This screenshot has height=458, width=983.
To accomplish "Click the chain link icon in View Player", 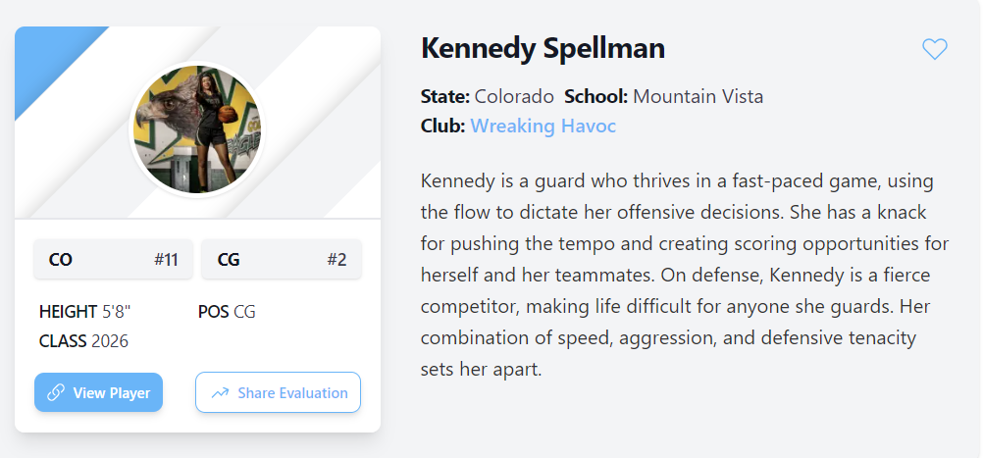I will click(56, 393).
